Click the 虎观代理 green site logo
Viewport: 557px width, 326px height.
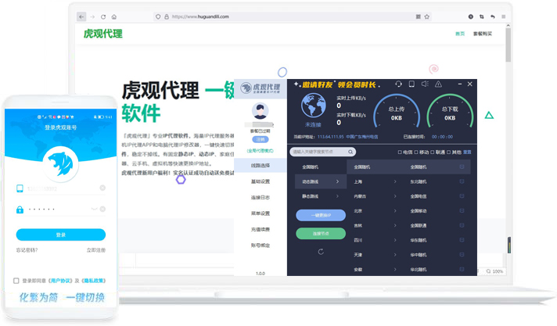(x=103, y=34)
